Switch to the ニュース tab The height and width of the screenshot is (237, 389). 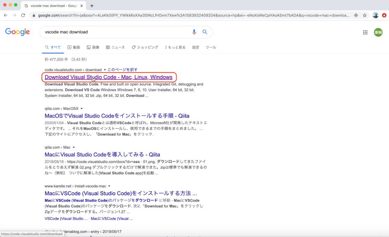pos(115,47)
